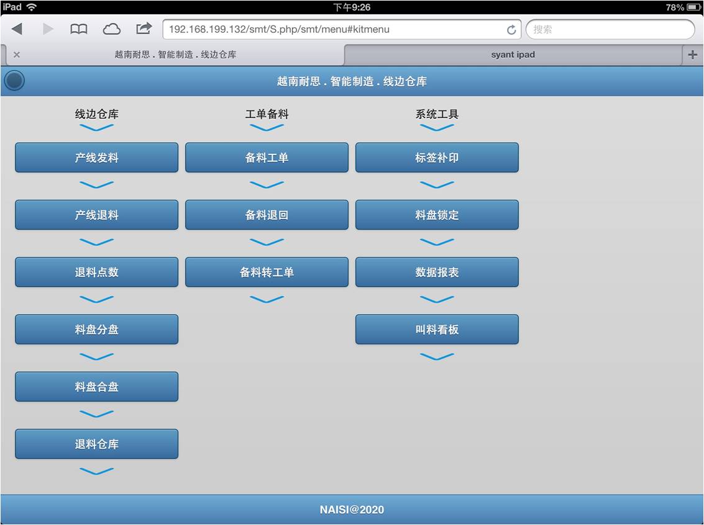Open the 料盘合盘 button

(96, 387)
